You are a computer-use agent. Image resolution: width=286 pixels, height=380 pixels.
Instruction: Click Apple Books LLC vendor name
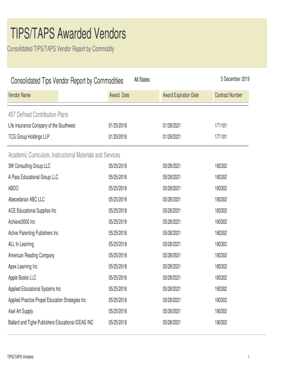[22, 278]
